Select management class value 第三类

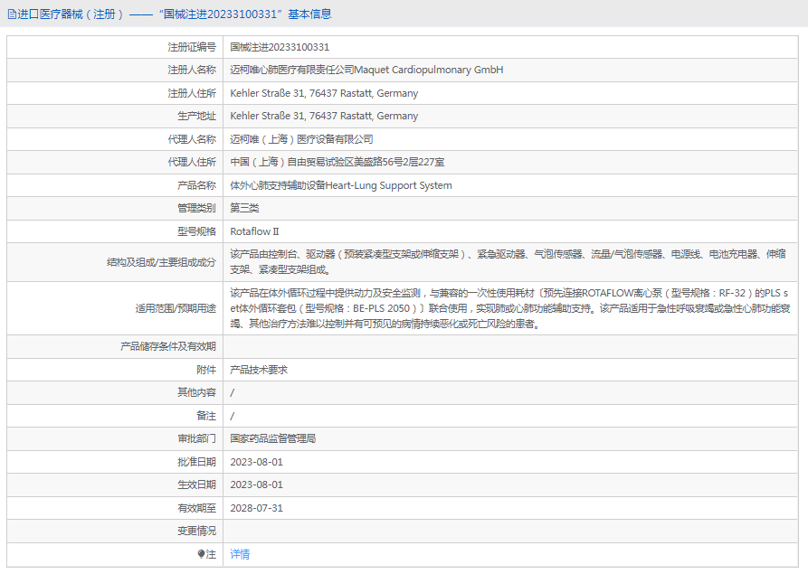[245, 208]
